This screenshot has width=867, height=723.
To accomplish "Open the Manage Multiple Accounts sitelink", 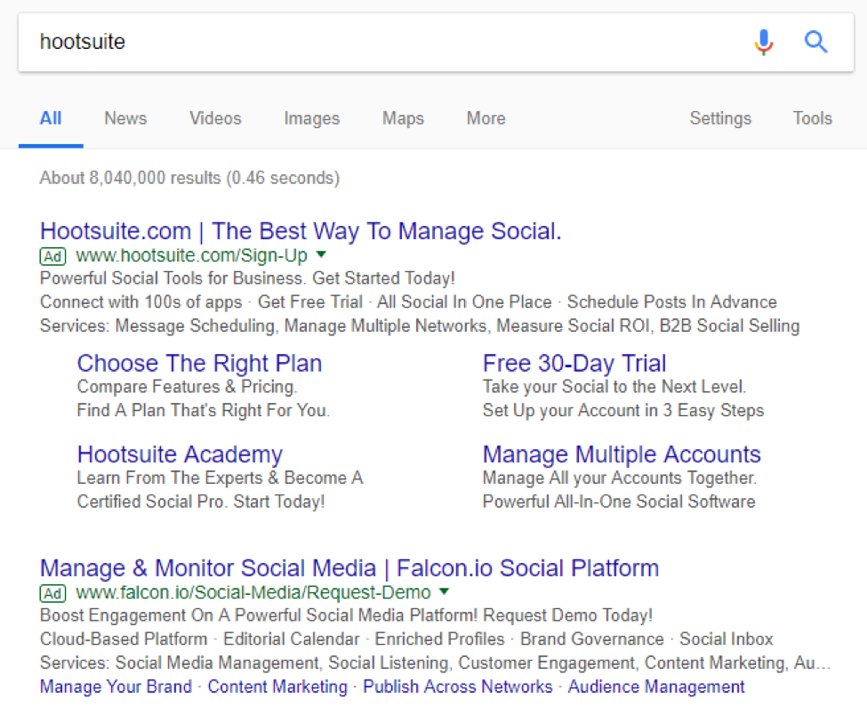I will [622, 454].
